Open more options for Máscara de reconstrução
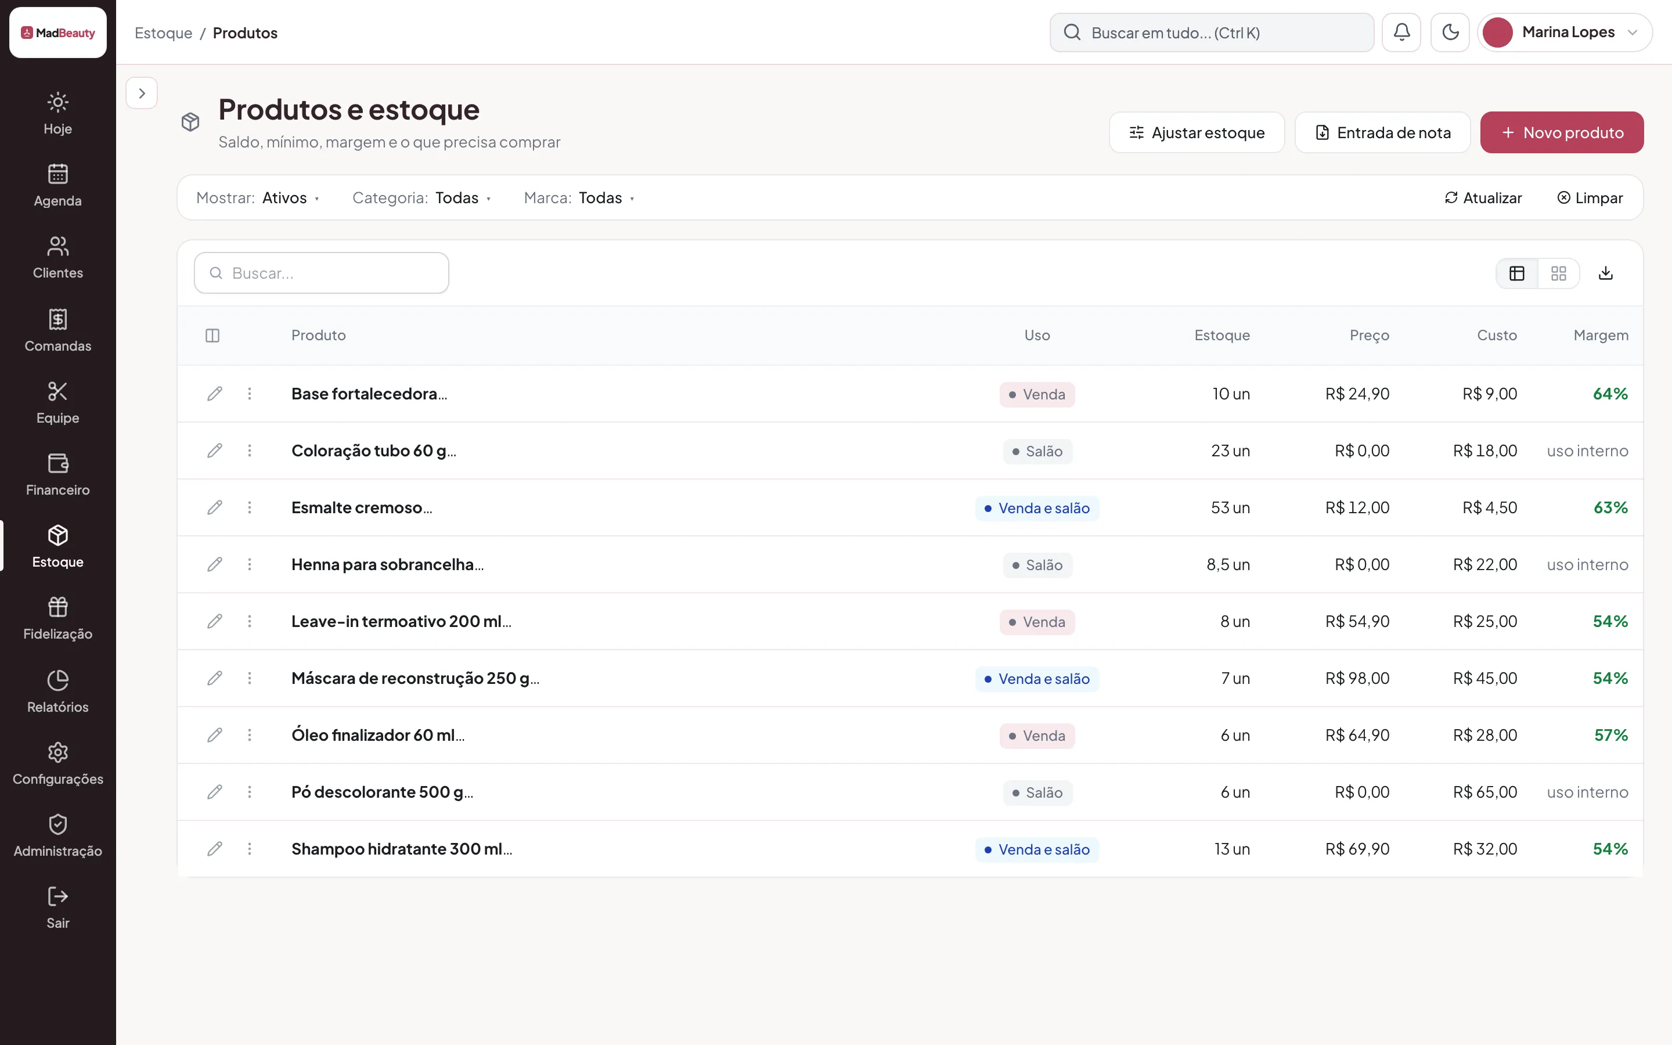Viewport: 1672px width, 1045px height. [250, 679]
